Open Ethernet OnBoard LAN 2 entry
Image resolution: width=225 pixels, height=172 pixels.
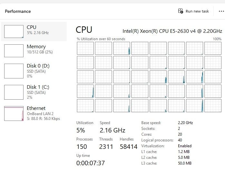tap(34, 113)
